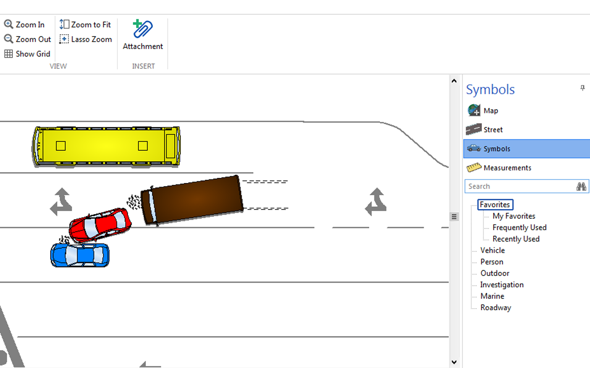Select the Lasso Zoom tool
This screenshot has width=590, height=368.
click(x=86, y=39)
